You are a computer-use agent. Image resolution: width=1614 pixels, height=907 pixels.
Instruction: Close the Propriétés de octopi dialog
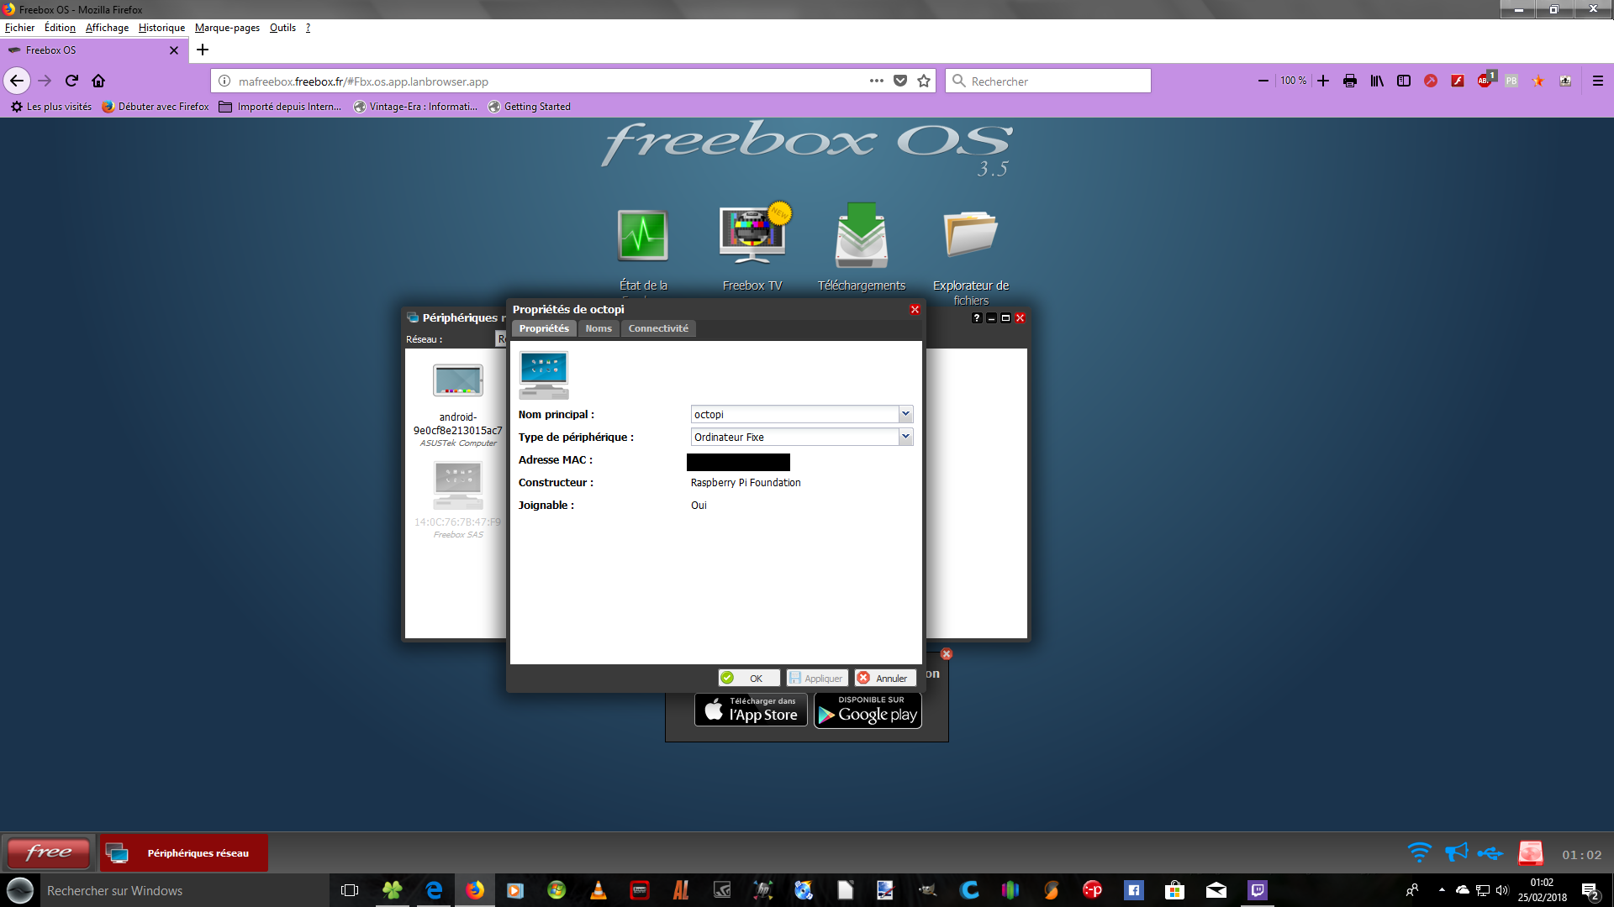tap(915, 310)
